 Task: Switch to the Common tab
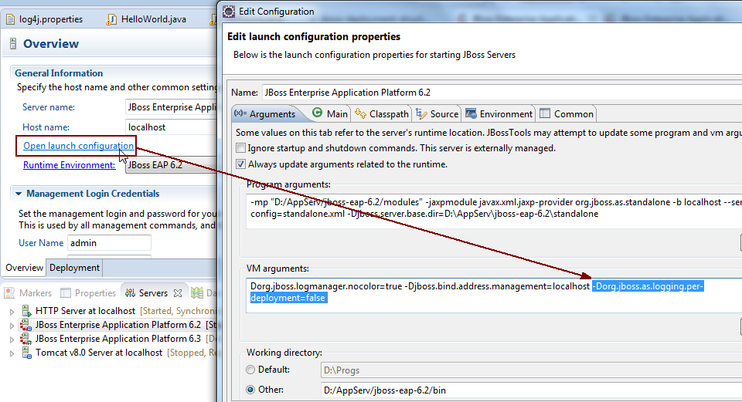(567, 114)
